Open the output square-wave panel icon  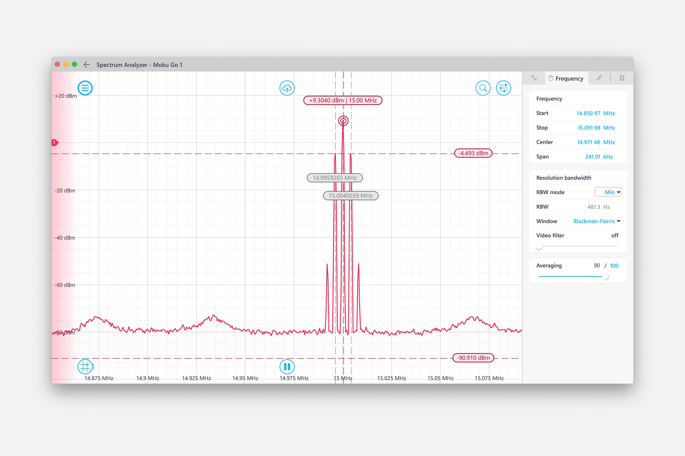tap(621, 78)
